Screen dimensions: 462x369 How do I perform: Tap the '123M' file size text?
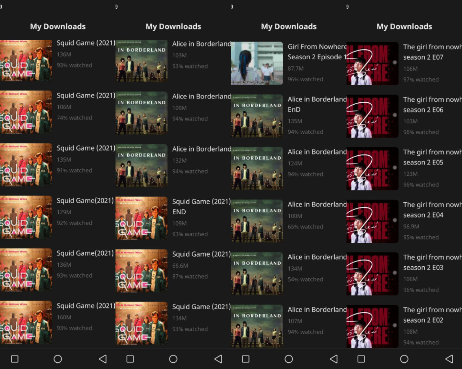coord(410,174)
